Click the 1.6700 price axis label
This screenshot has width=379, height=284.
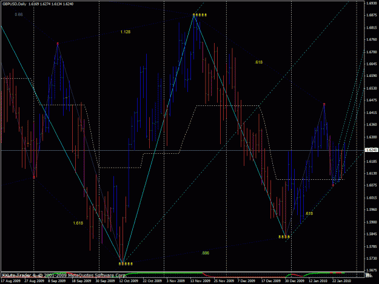pyautogui.click(x=372, y=52)
